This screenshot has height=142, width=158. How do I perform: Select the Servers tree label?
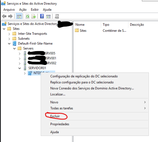28,48
